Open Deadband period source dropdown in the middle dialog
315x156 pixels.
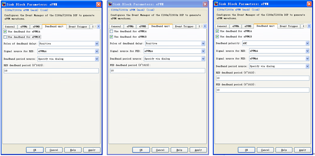[174, 59]
